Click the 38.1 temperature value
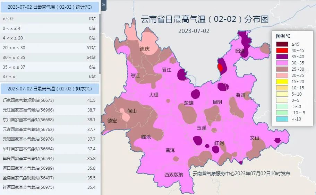Image resolution: width=316 pixels, height=195 pixels. click(x=91, y=120)
